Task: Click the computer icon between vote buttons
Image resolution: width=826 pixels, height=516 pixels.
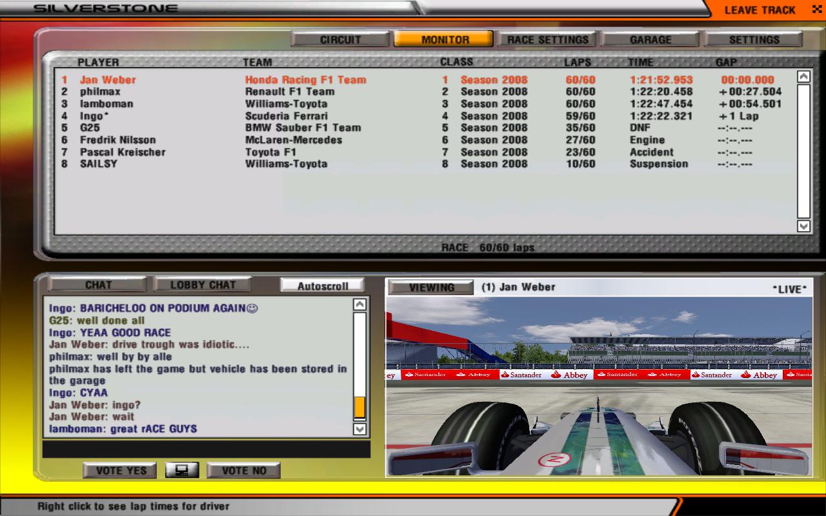Action: [181, 470]
